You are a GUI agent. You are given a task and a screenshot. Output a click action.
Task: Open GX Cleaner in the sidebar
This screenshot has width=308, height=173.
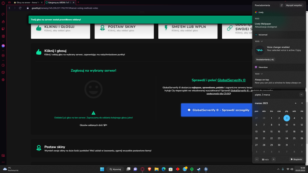point(3,22)
